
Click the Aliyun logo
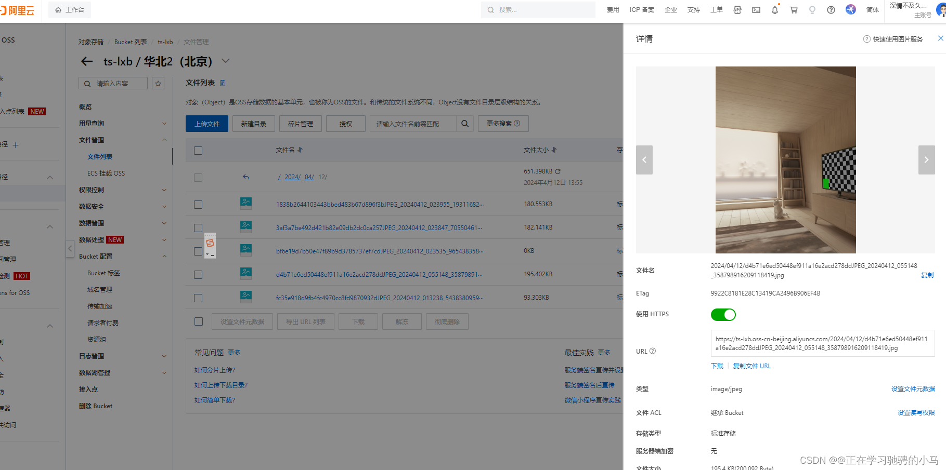tap(17, 10)
